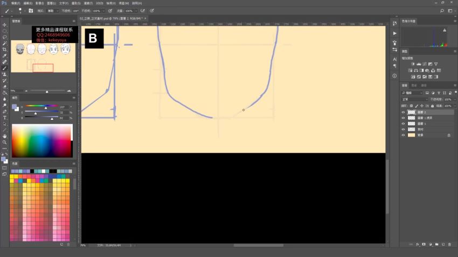This screenshot has height=257, width=458.
Task: Toggle visibility of the bottom background layer
Action: 404,135
